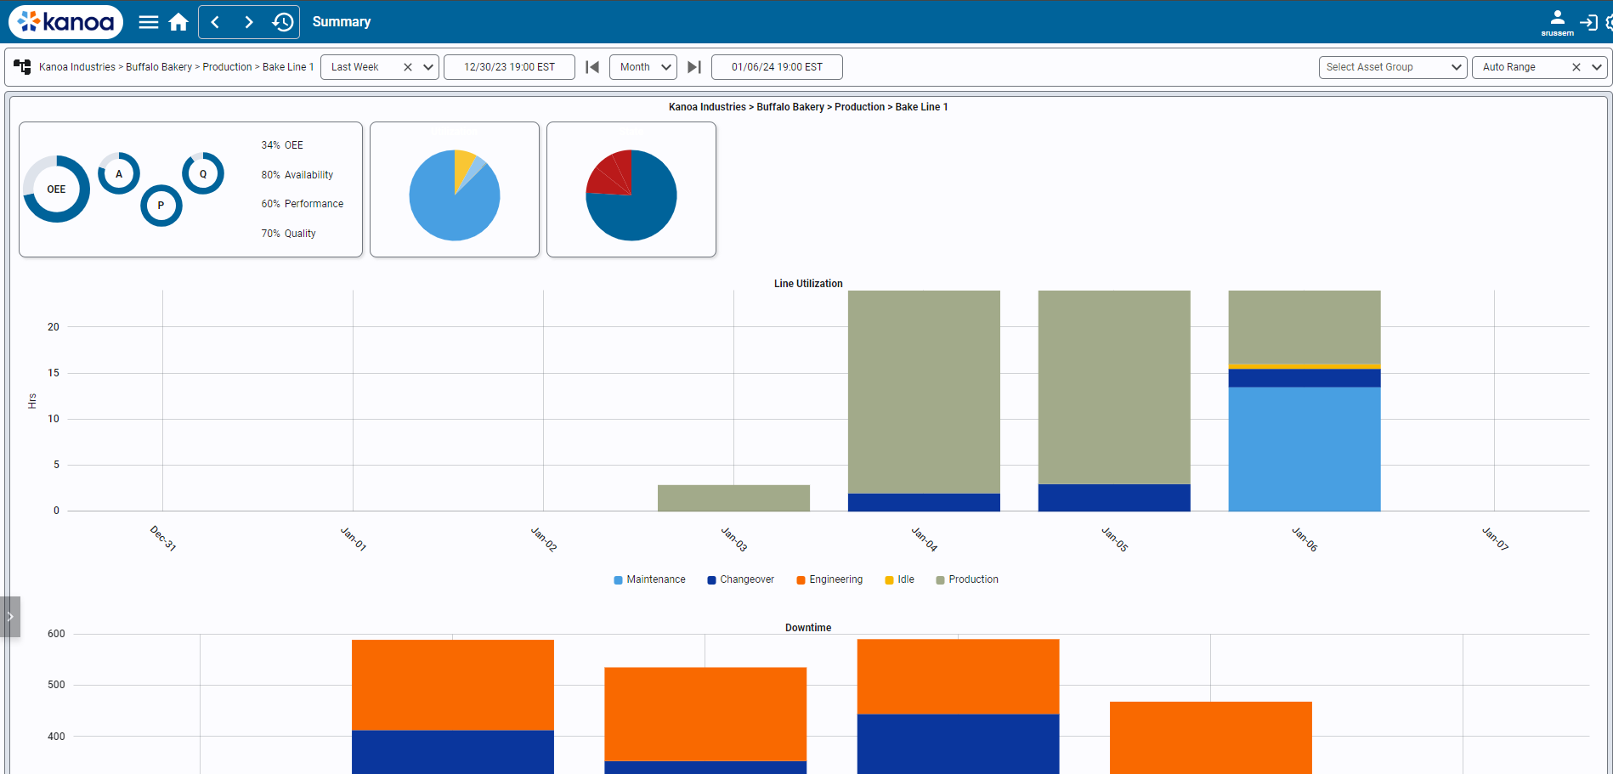Clear the Auto Range selection
This screenshot has width=1613, height=774.
[x=1576, y=67]
